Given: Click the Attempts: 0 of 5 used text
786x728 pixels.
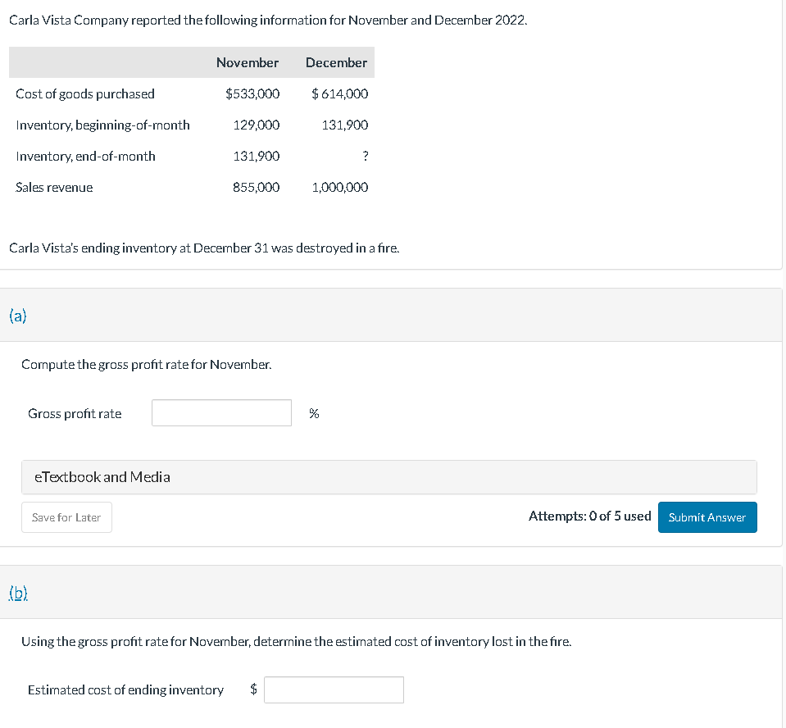Looking at the screenshot, I should coord(589,516).
